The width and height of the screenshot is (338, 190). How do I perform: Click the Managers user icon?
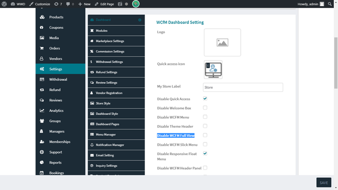[42, 131]
